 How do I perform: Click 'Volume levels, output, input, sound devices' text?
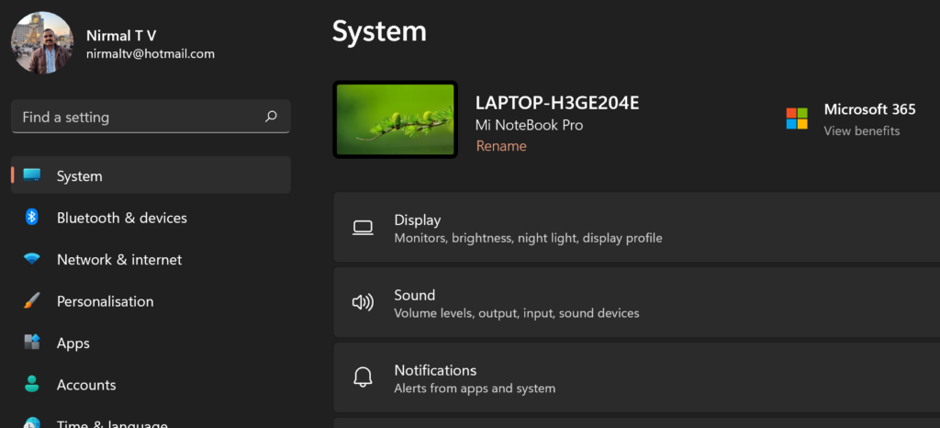click(517, 313)
